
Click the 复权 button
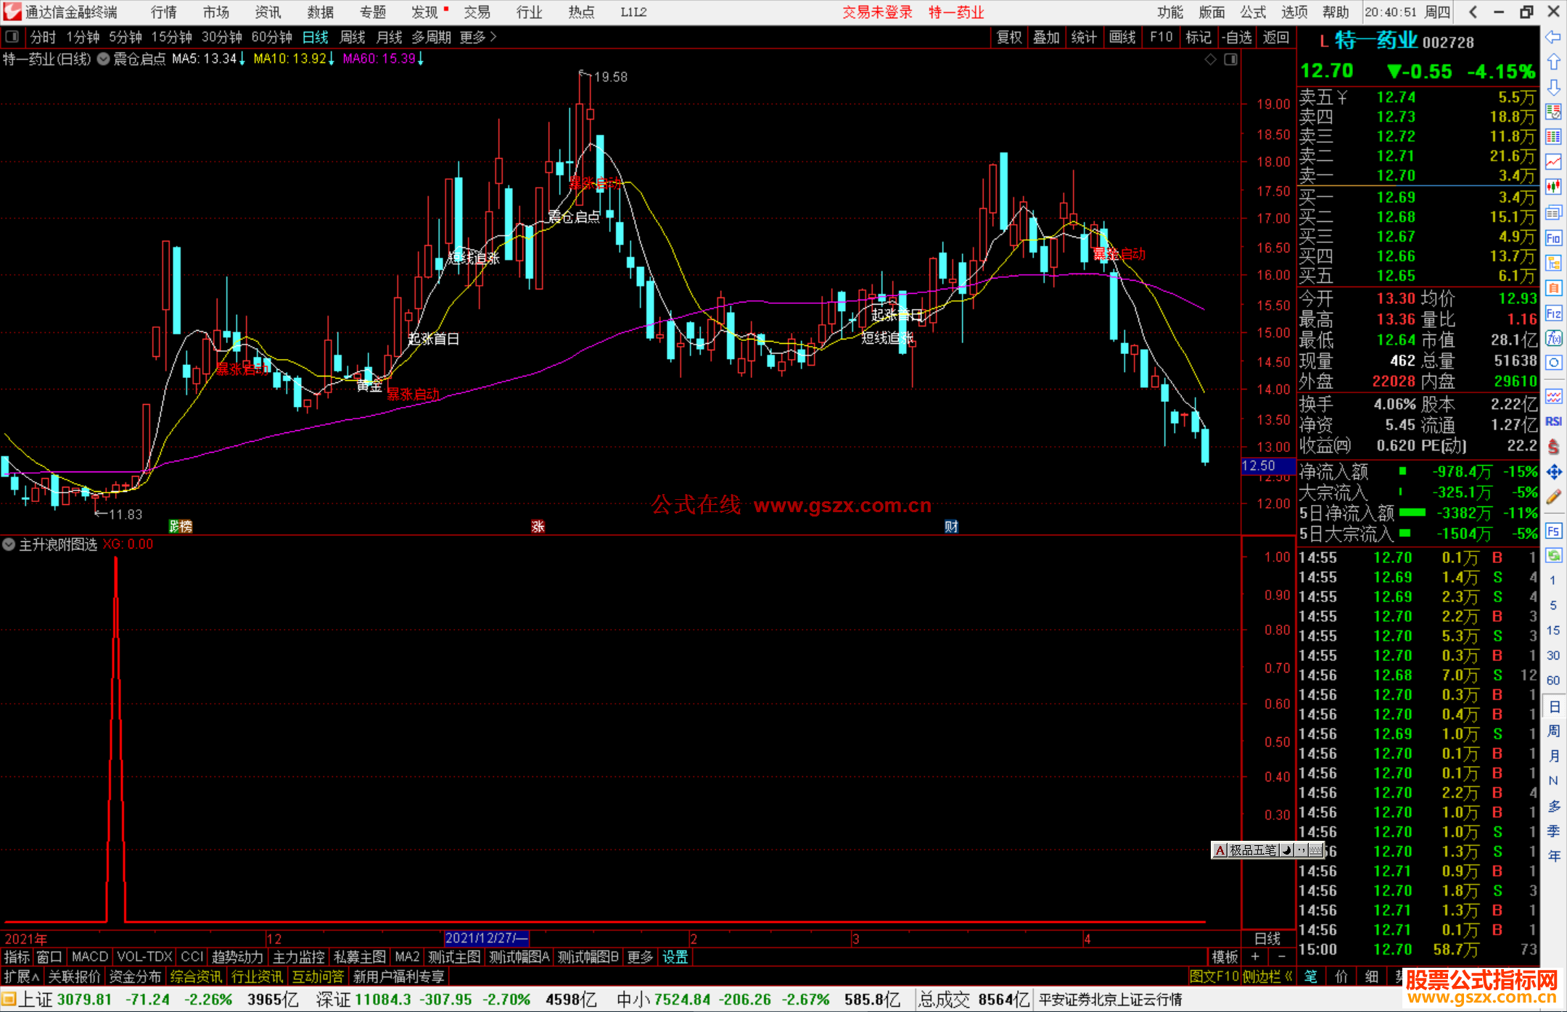[1009, 37]
